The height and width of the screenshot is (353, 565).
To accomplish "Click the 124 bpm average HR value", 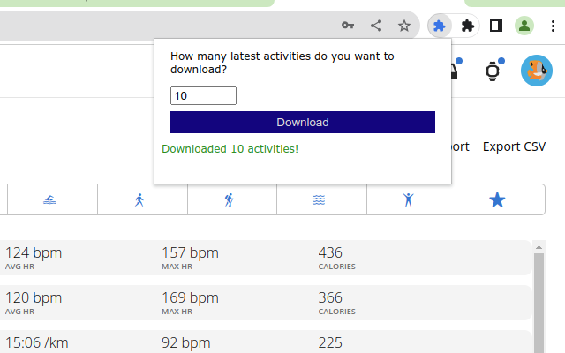I will coord(34,253).
